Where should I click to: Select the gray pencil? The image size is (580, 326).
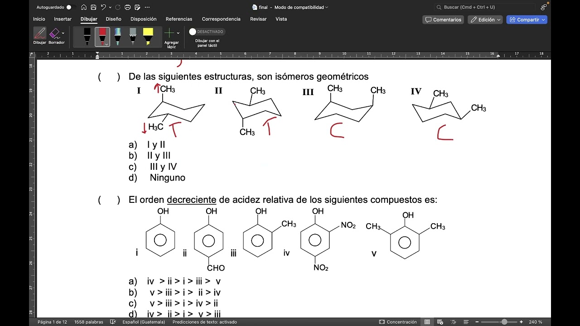[133, 37]
